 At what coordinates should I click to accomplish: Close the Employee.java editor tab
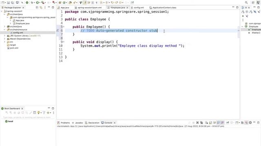click(x=127, y=8)
